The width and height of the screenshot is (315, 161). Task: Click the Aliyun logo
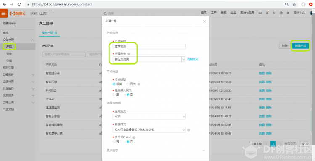18,13
